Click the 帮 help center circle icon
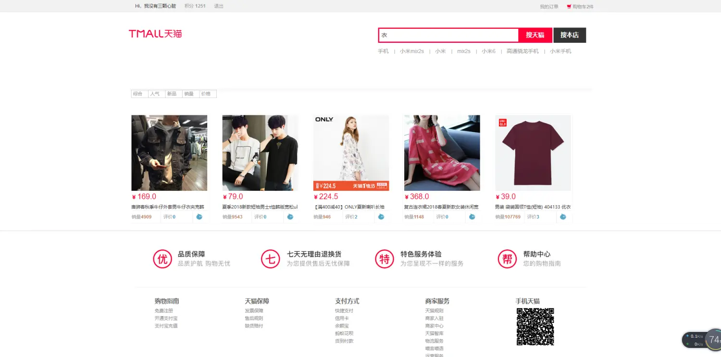Screen dimensions: 721x357 [x=507, y=259]
